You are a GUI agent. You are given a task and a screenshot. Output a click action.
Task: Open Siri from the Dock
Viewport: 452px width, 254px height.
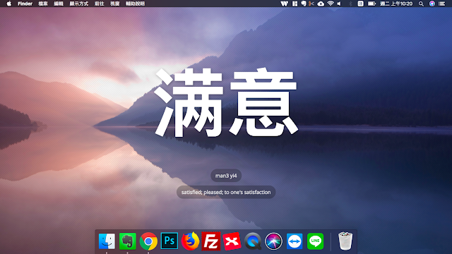(x=273, y=241)
